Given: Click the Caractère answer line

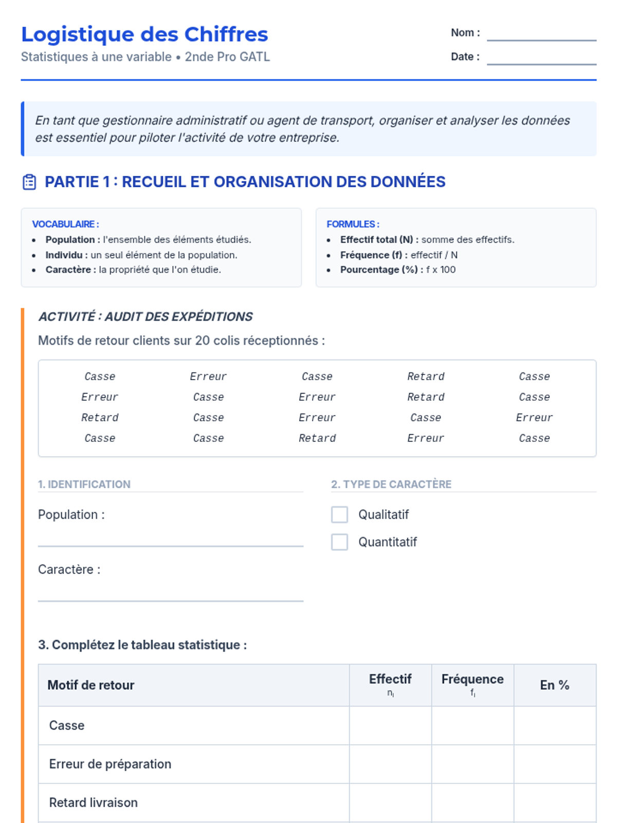Looking at the screenshot, I should point(171,593).
